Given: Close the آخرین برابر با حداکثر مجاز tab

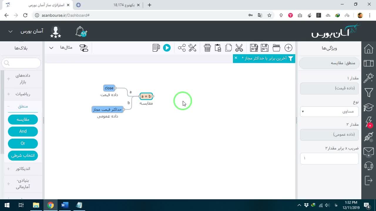Looking at the screenshot, I should point(236,58).
